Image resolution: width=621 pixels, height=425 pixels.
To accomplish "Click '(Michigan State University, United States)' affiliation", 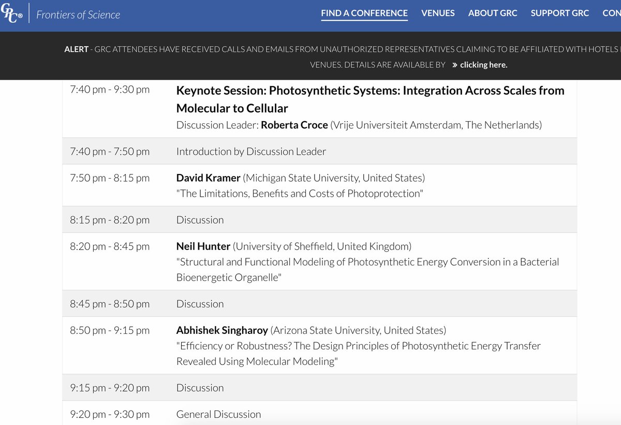I will (x=334, y=178).
